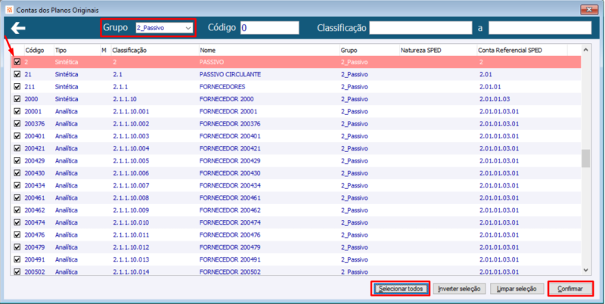Toggle checkbox of code 200421 row
Image resolution: width=605 pixels, height=304 pixels.
coord(17,148)
